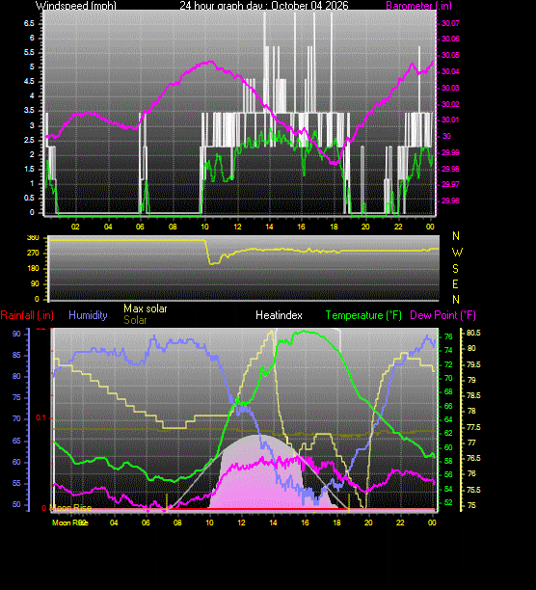Click the blue "Humidity" legend label
The image size is (536, 590).
click(88, 315)
